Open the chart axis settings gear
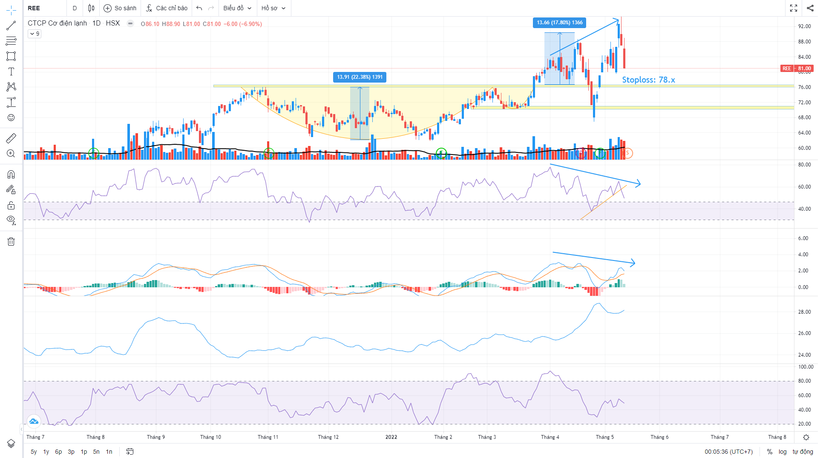The image size is (823, 458). (806, 437)
